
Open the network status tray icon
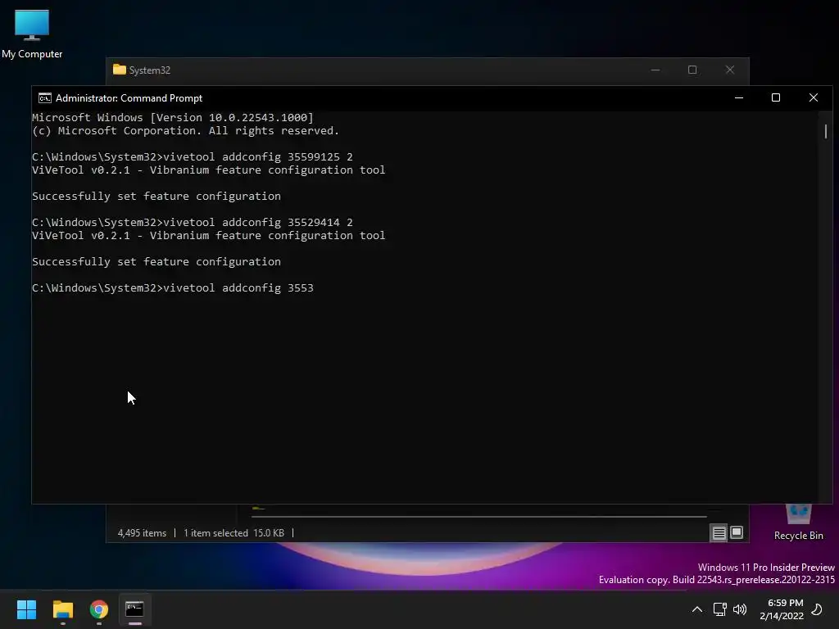click(719, 609)
